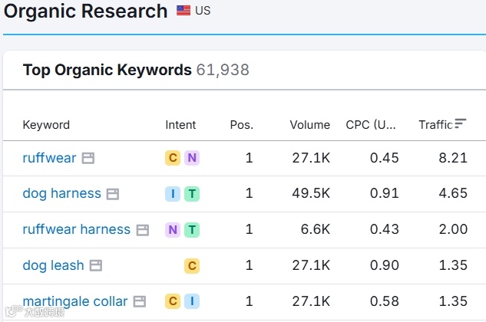
Task: Sort by the Pos. column header
Action: pyautogui.click(x=241, y=125)
